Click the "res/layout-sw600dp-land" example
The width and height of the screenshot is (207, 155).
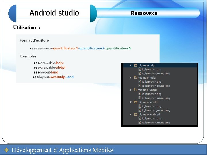pyautogui.click(x=53, y=77)
